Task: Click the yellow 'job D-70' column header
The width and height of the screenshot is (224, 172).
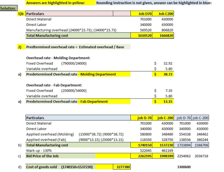Action: point(142,118)
